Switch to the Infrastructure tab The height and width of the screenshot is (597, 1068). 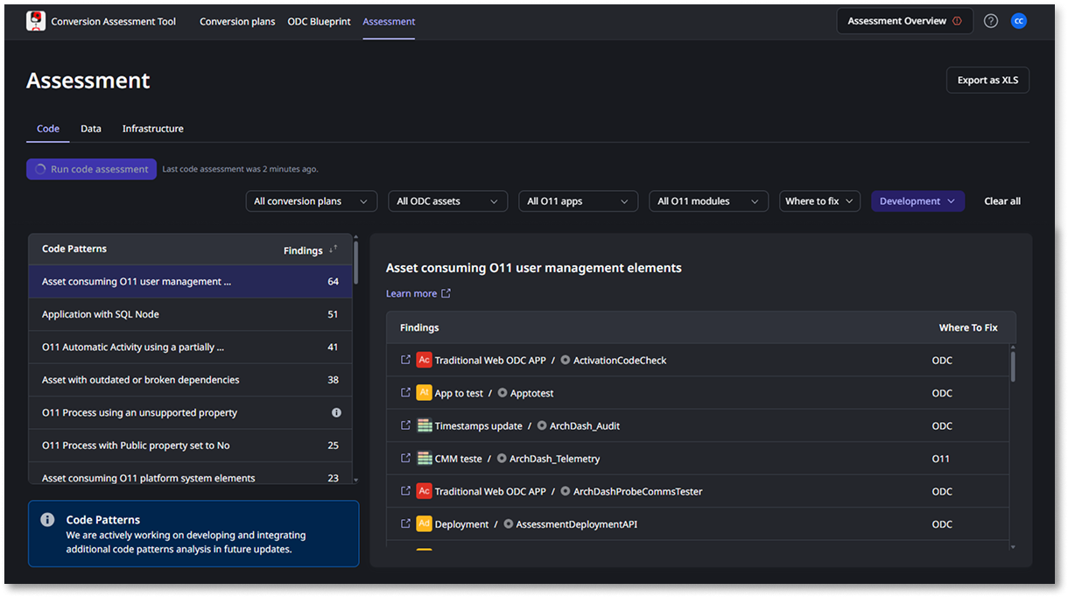coord(153,129)
